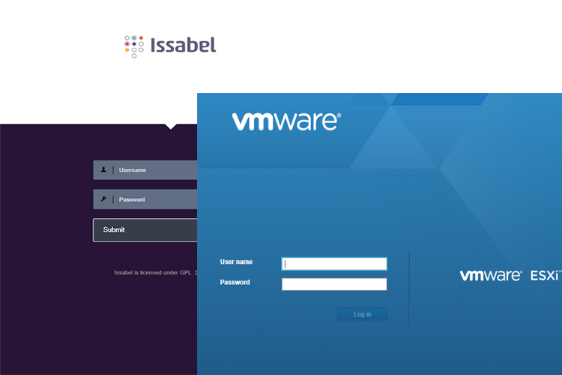Click the VMware Log in button

pos(363,314)
